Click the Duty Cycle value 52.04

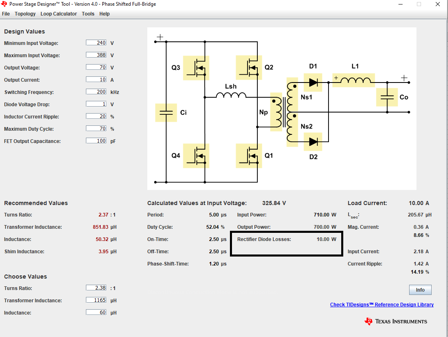(x=213, y=227)
